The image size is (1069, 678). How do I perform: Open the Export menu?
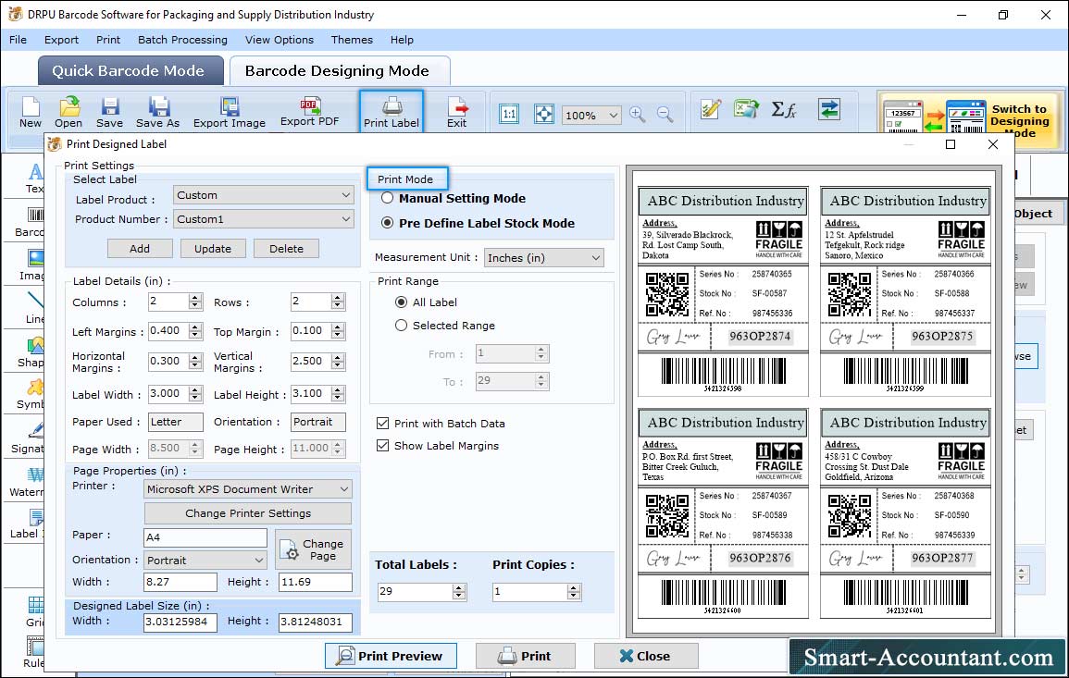61,40
